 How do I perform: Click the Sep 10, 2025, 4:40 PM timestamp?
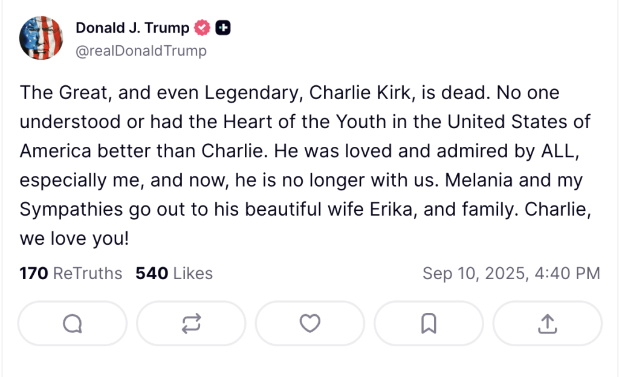pyautogui.click(x=511, y=273)
